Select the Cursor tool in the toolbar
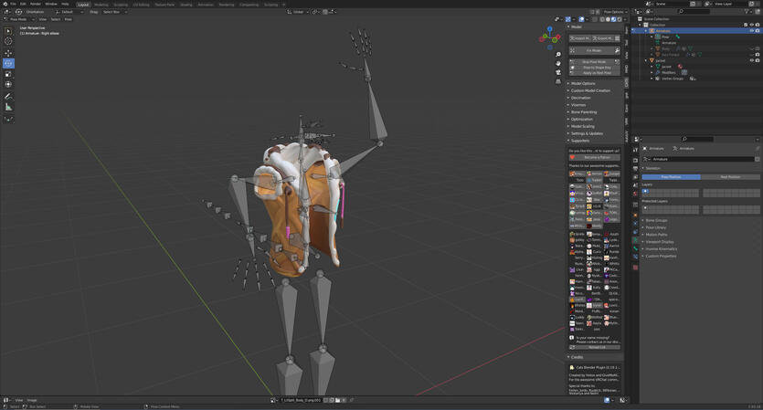This screenshot has height=410, width=763. pos(8,41)
